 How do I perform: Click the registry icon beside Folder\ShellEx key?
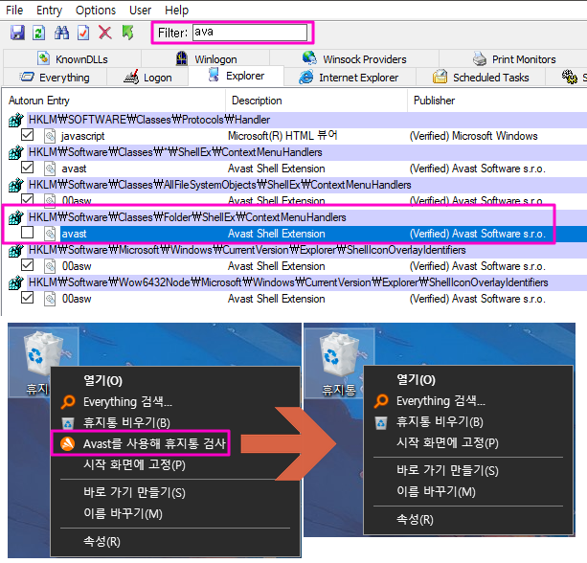coord(15,217)
